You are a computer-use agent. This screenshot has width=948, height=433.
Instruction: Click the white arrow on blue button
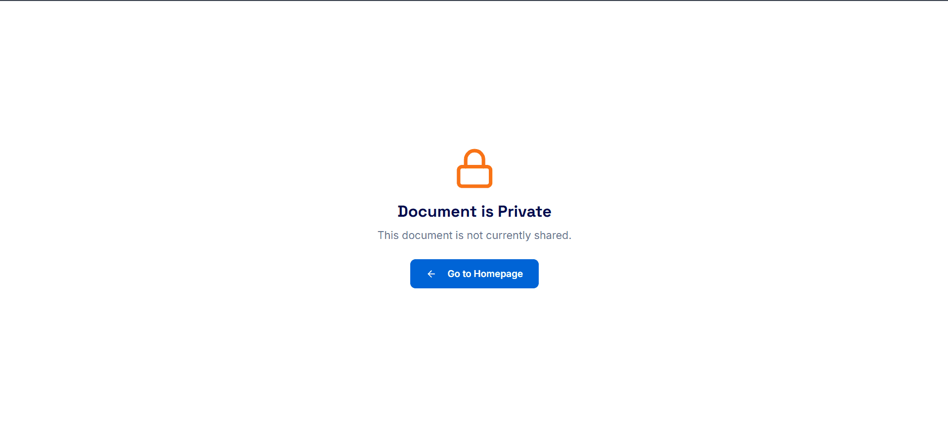[x=431, y=274]
